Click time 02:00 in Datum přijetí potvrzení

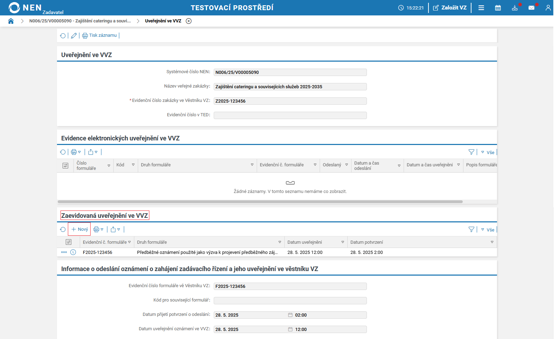click(301, 315)
